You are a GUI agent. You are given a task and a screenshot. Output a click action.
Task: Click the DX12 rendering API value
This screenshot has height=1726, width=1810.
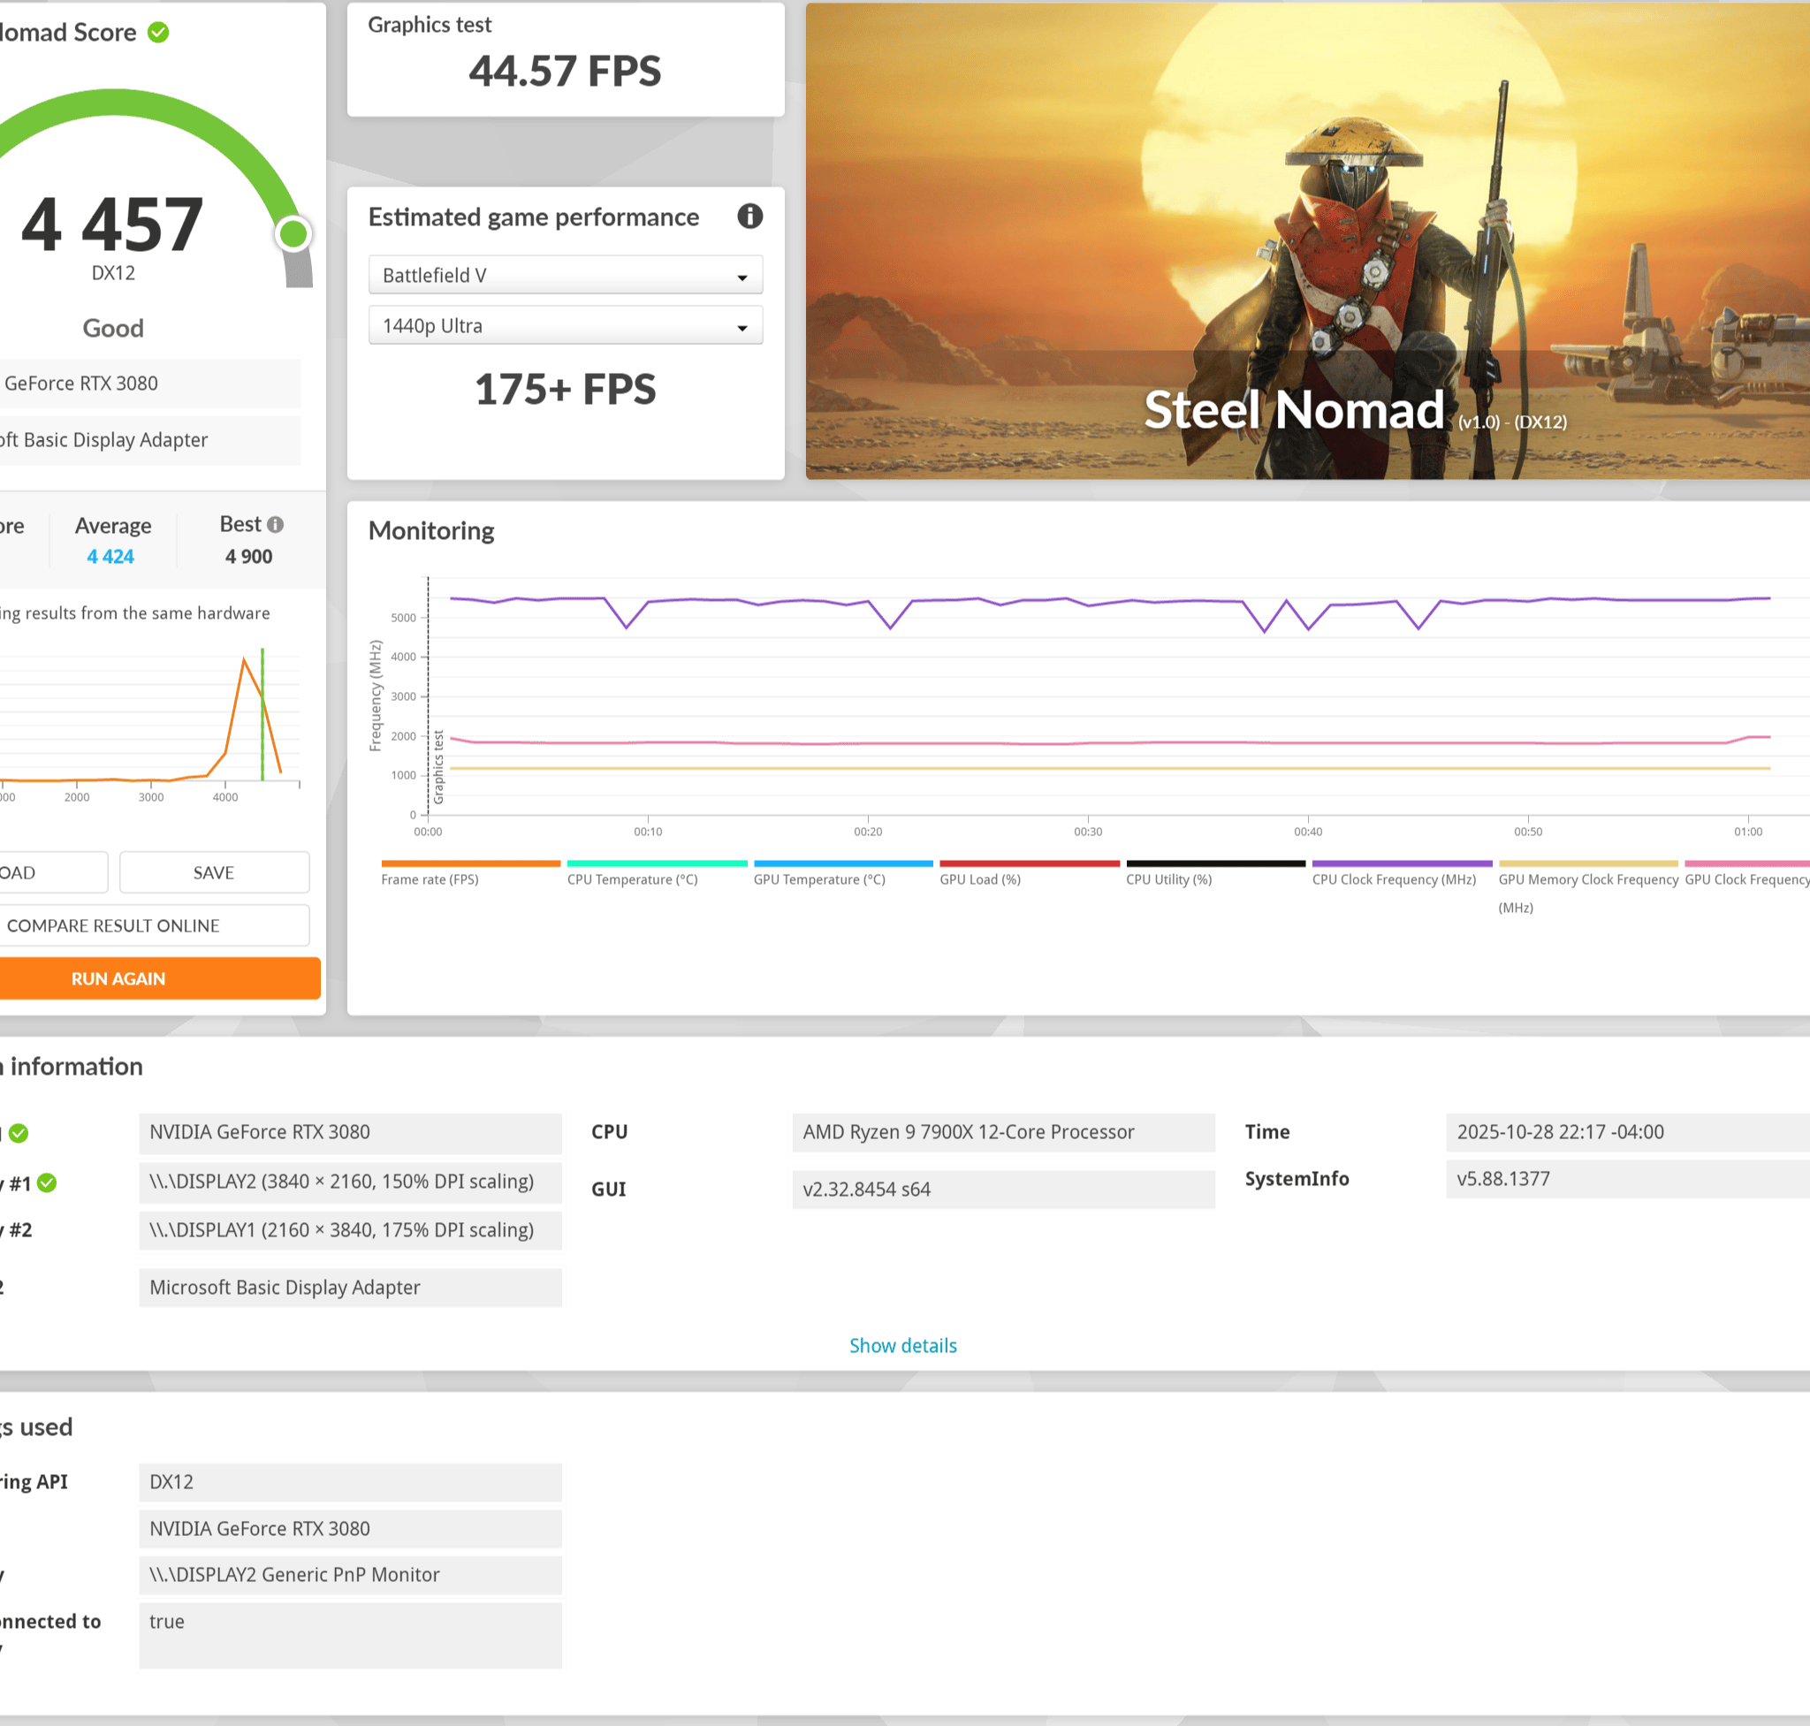pos(350,1482)
